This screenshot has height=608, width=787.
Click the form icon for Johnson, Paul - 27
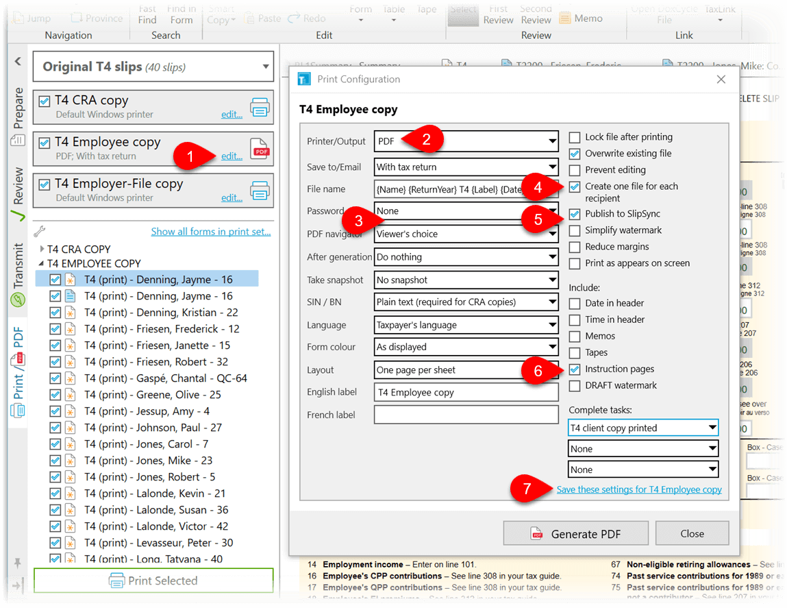point(71,428)
